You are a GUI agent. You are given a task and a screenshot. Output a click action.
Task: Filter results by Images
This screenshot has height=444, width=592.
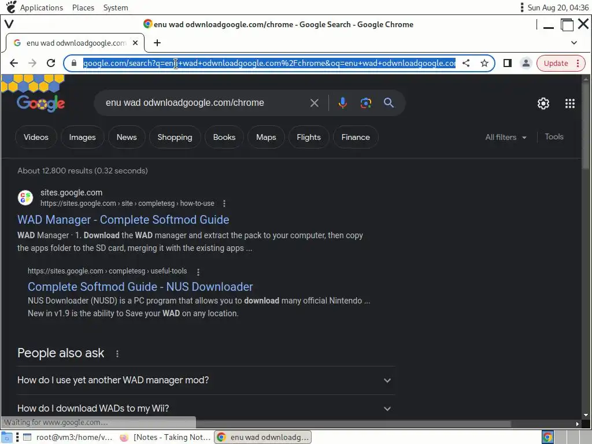(x=82, y=137)
